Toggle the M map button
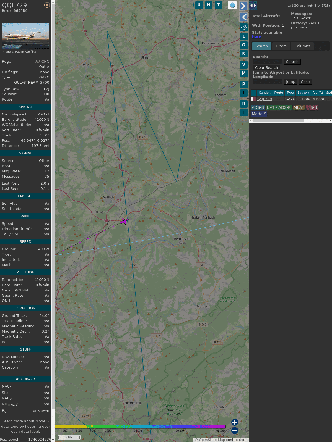Image resolution: width=332 pixels, height=442 pixels. (x=244, y=73)
